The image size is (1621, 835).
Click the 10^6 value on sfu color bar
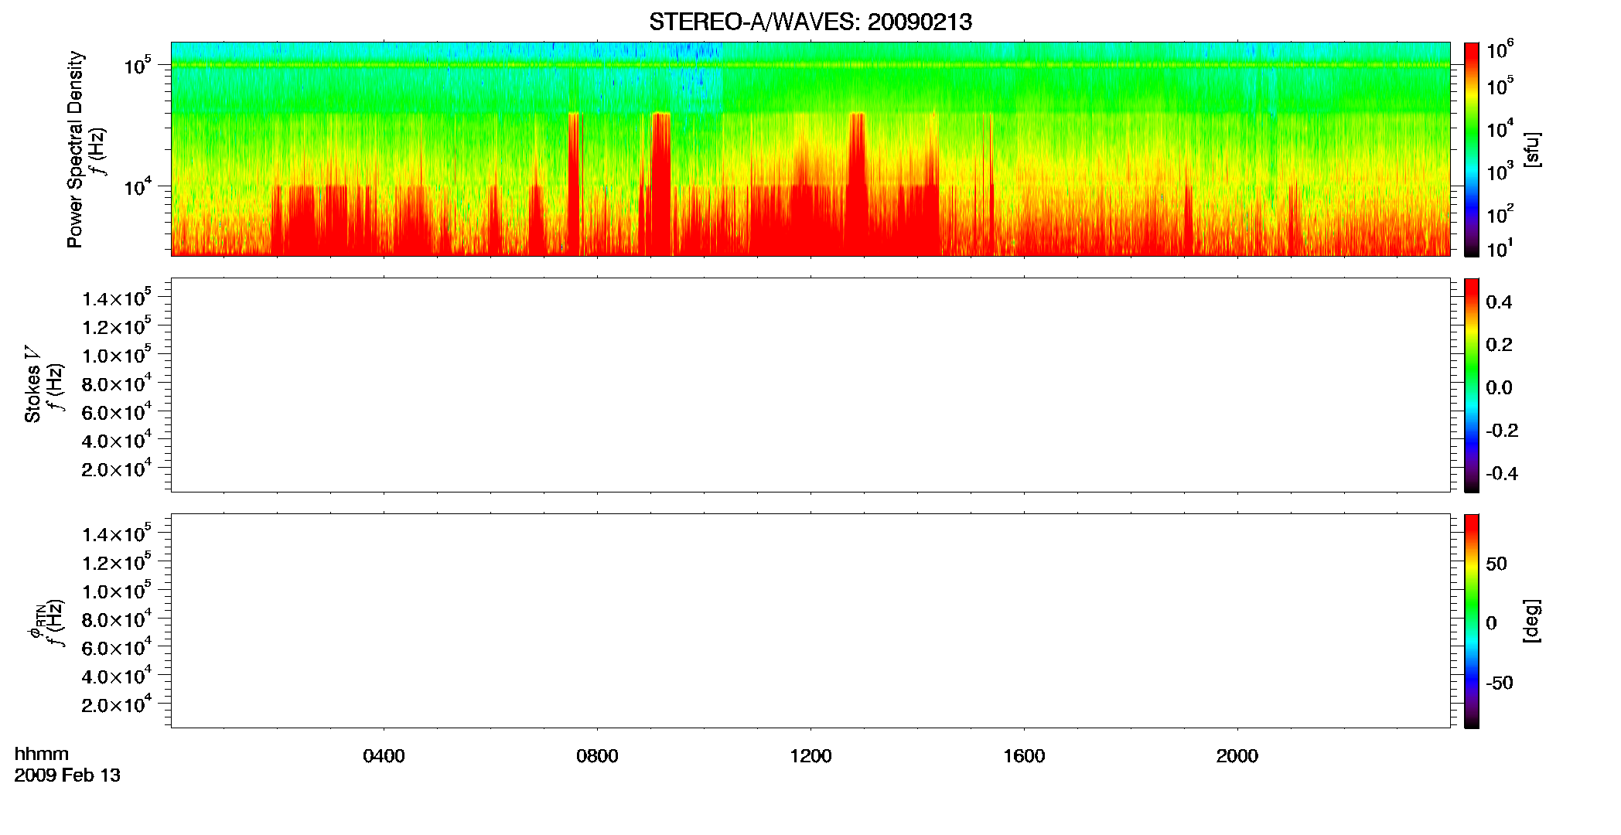(x=1500, y=49)
